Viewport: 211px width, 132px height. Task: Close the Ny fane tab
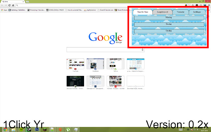(x=23, y=2)
